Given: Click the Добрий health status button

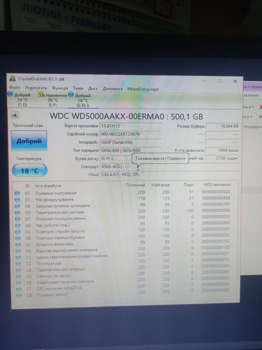Looking at the screenshot, I should pos(29,141).
